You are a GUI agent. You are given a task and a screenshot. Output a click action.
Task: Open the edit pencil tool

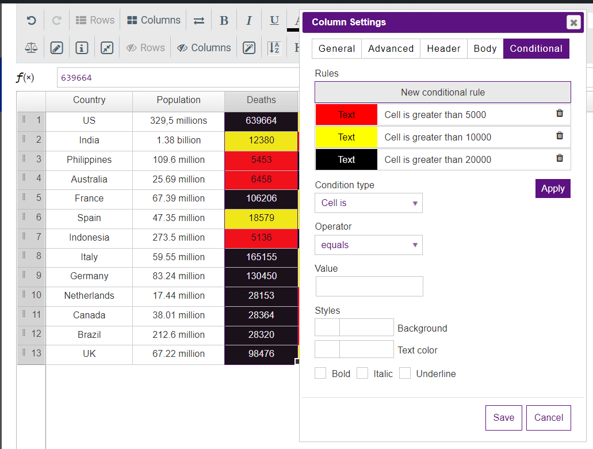pyautogui.click(x=56, y=47)
